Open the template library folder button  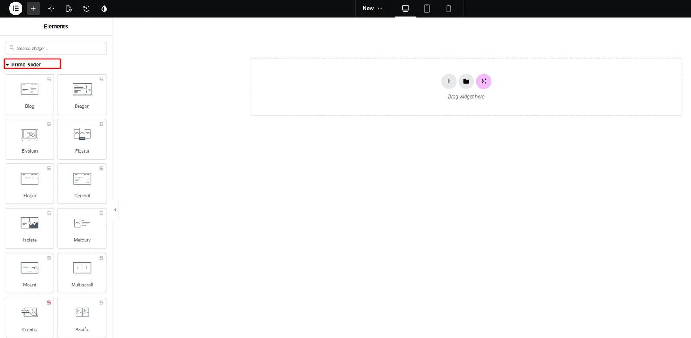[466, 81]
